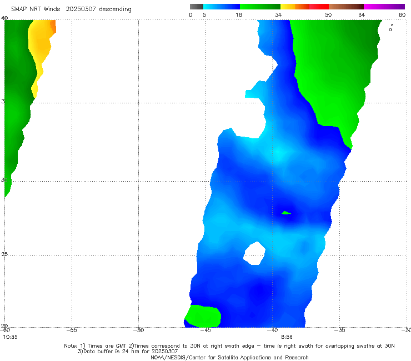
Task: Click the green wind patch at bottom near -45
Action: coord(203,316)
